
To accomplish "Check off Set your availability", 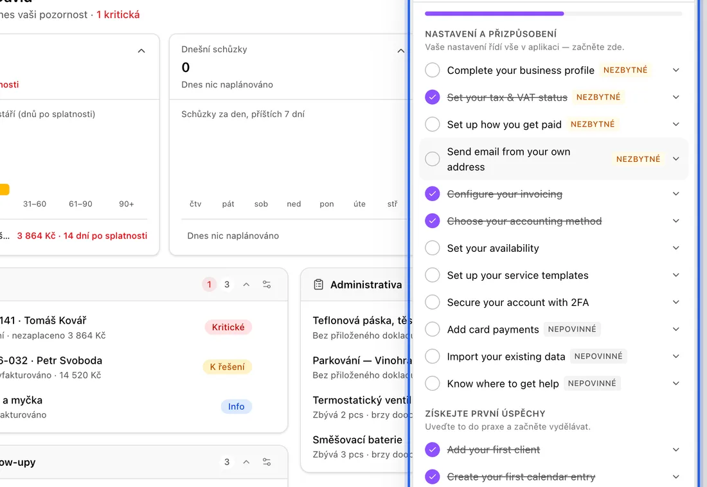I will [x=433, y=248].
